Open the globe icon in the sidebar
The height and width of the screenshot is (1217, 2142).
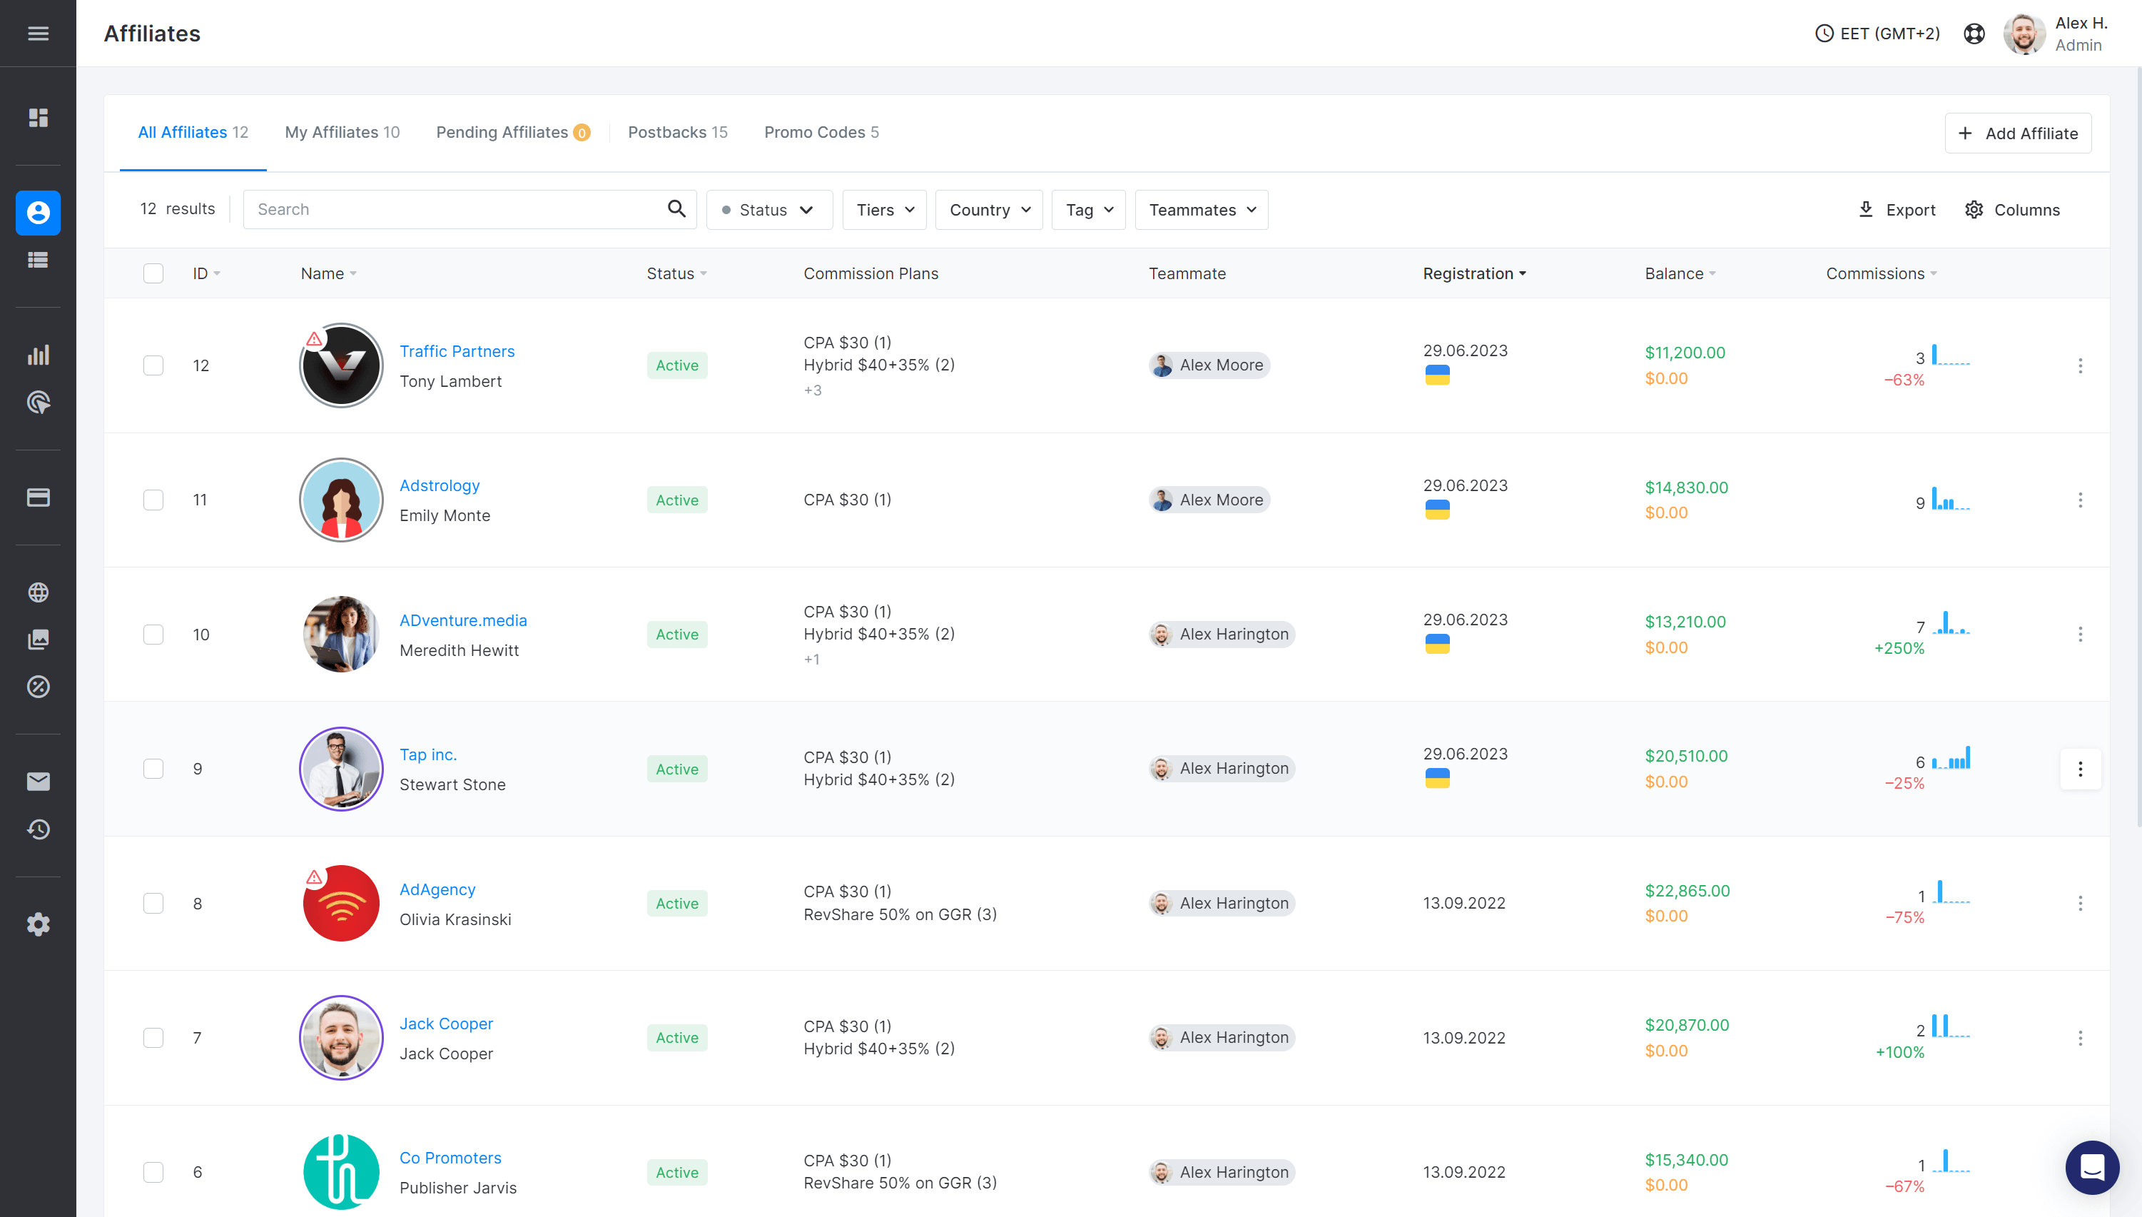(38, 592)
